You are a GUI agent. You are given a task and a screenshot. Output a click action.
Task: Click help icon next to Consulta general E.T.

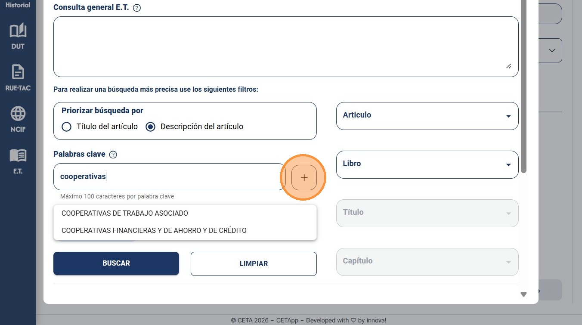coord(137,8)
